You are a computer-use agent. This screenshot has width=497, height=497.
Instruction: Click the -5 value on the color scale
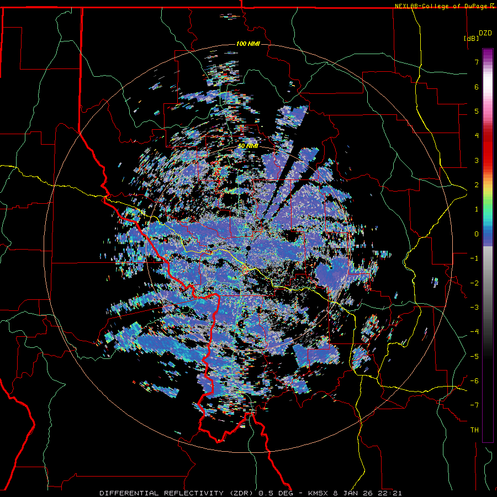click(474, 357)
